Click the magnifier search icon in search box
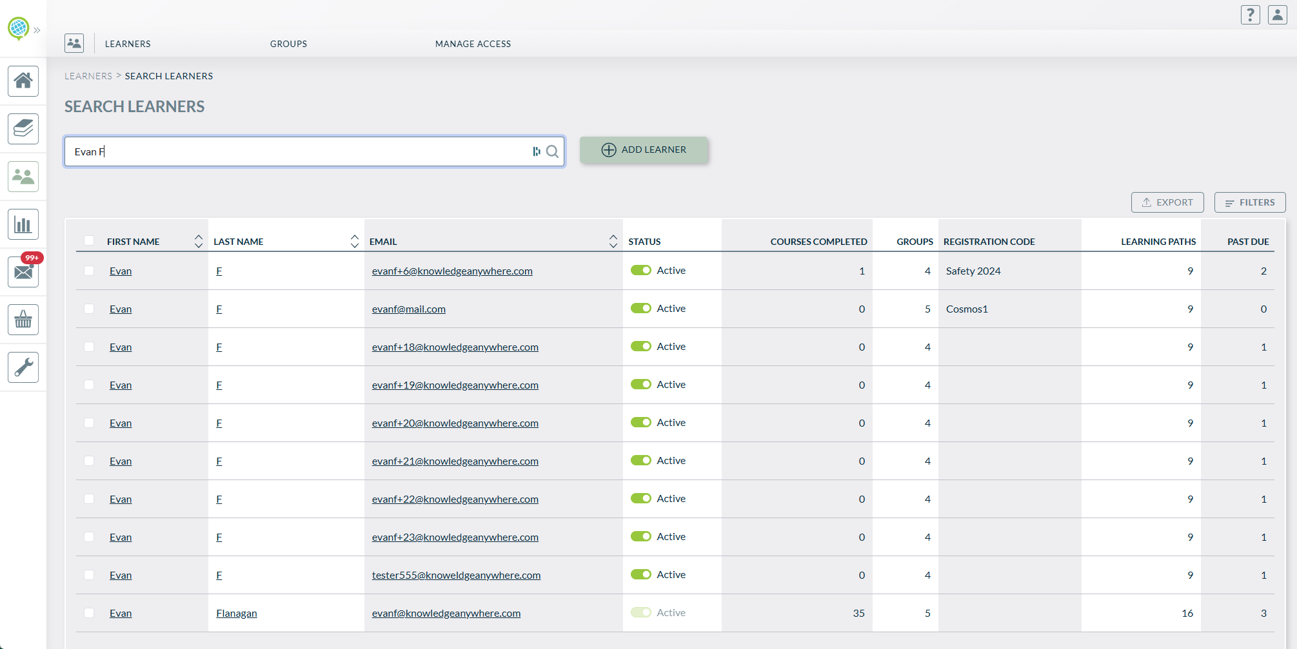Viewport: 1297px width, 649px height. [x=552, y=151]
